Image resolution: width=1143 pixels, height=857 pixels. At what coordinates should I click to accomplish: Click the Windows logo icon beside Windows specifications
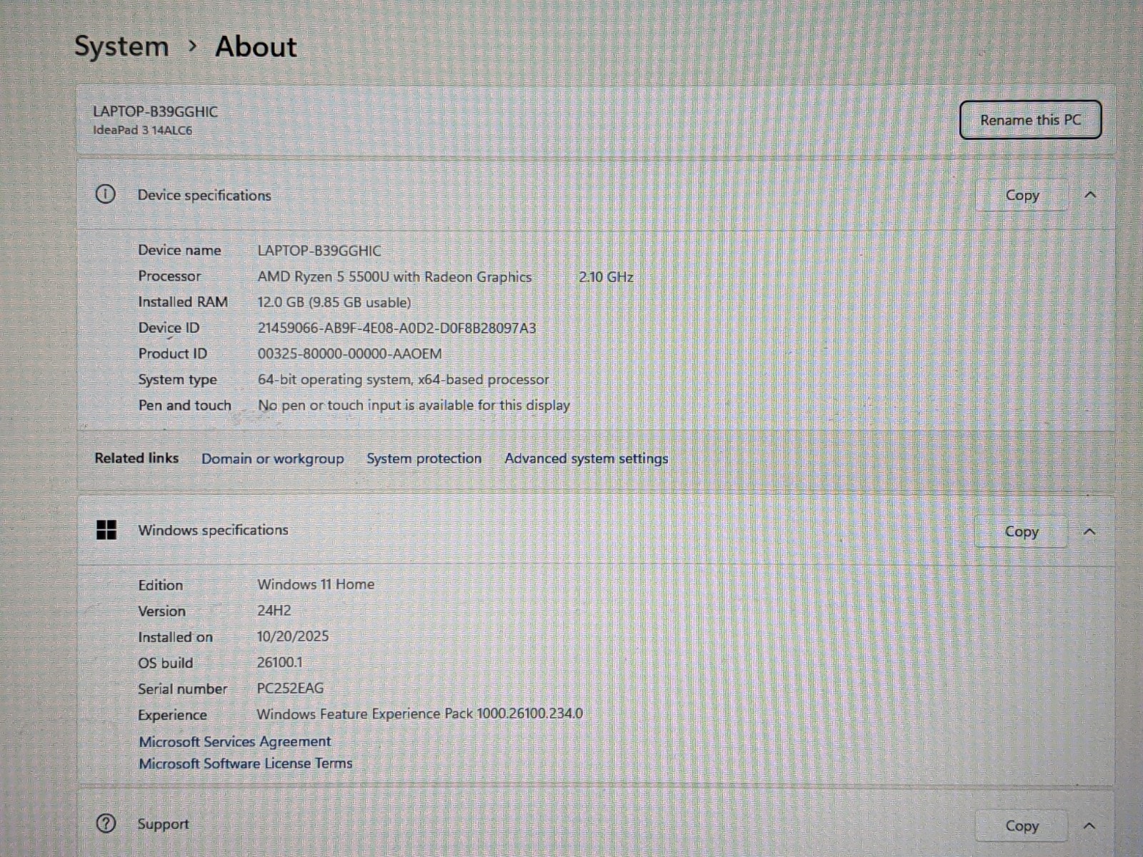click(x=106, y=530)
